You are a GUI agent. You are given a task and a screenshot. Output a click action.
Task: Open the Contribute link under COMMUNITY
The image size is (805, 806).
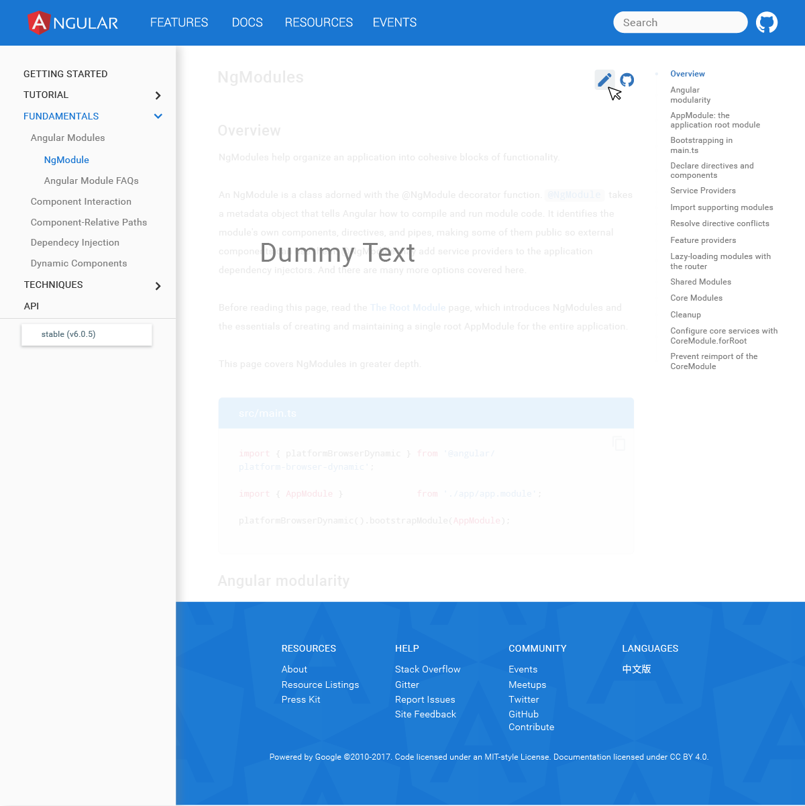click(x=531, y=727)
